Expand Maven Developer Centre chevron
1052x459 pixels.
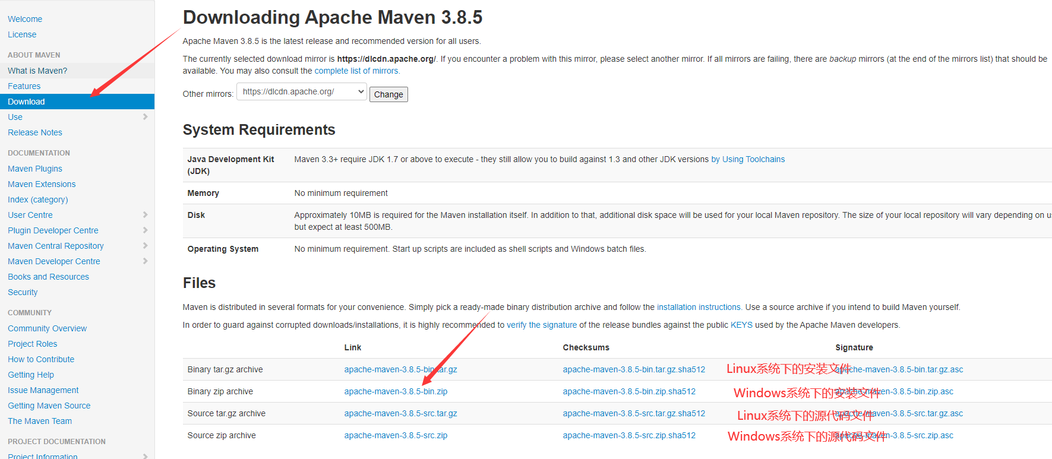pyautogui.click(x=146, y=261)
